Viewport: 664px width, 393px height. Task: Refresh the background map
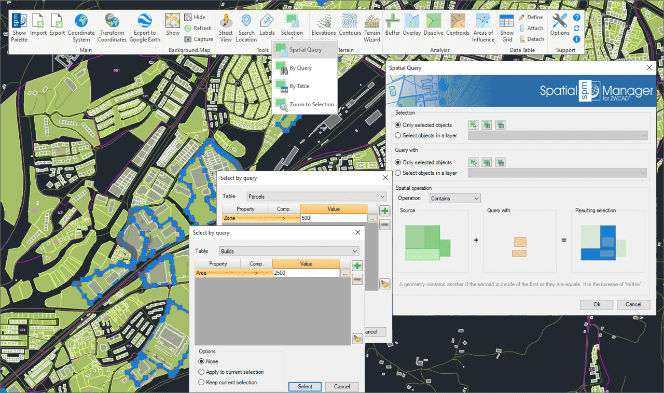198,28
